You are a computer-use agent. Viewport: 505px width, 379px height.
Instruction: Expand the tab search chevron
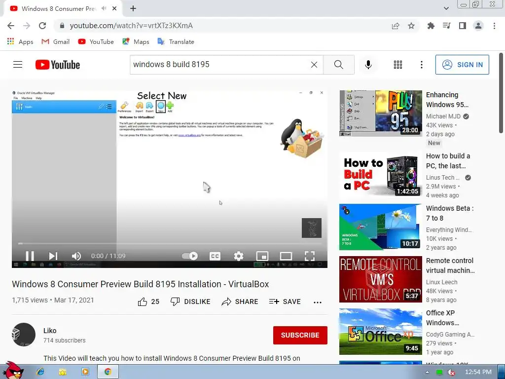pyautogui.click(x=446, y=9)
